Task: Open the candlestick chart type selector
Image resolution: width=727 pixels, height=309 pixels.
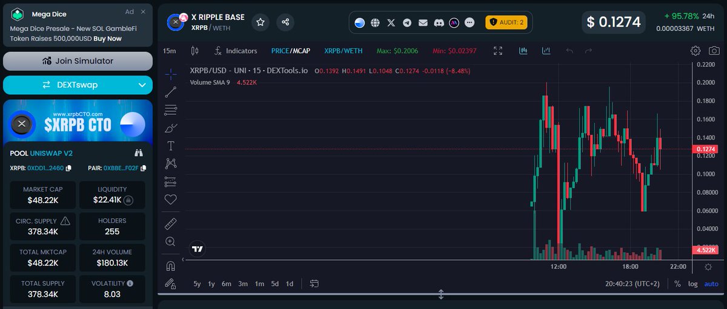Action: point(195,51)
